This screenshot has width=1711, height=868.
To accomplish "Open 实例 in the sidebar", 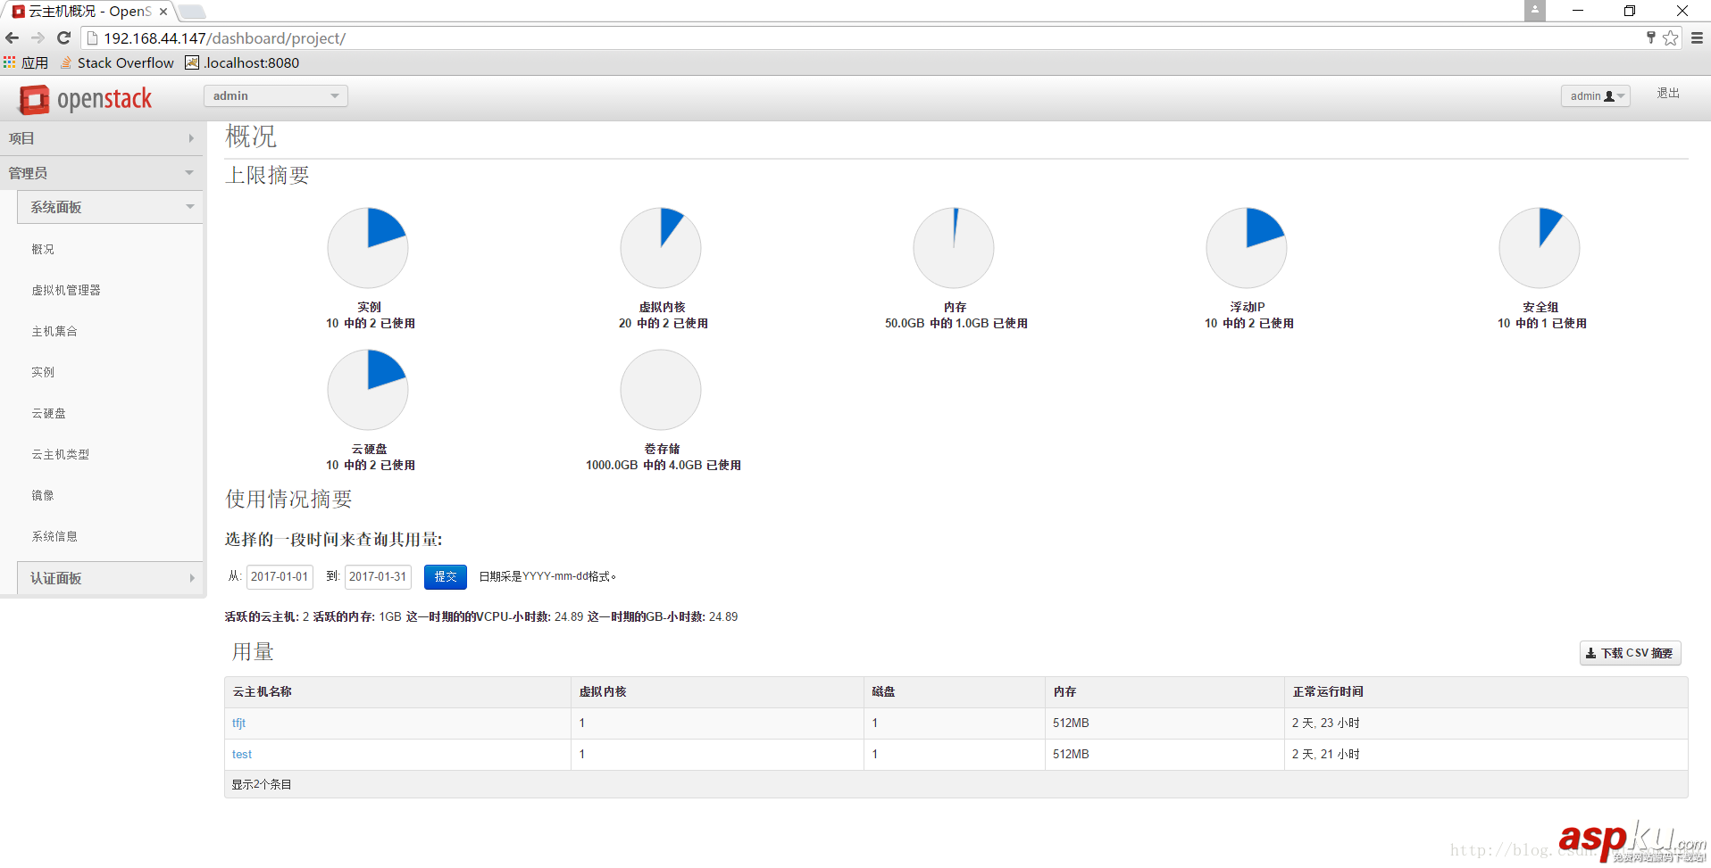I will (x=43, y=372).
